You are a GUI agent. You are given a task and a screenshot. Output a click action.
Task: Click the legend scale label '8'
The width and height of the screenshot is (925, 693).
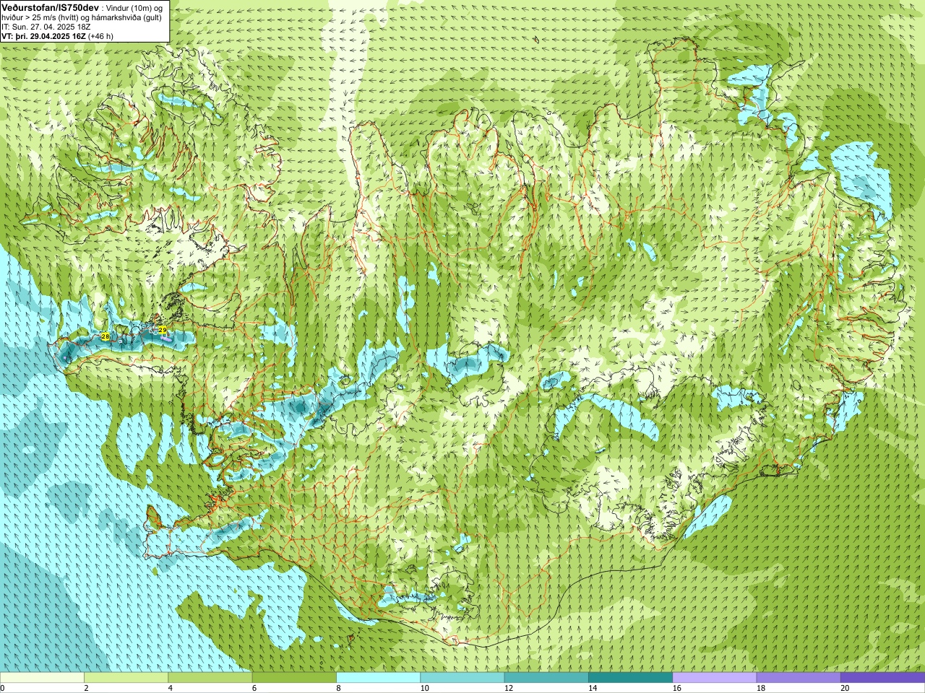point(338,688)
